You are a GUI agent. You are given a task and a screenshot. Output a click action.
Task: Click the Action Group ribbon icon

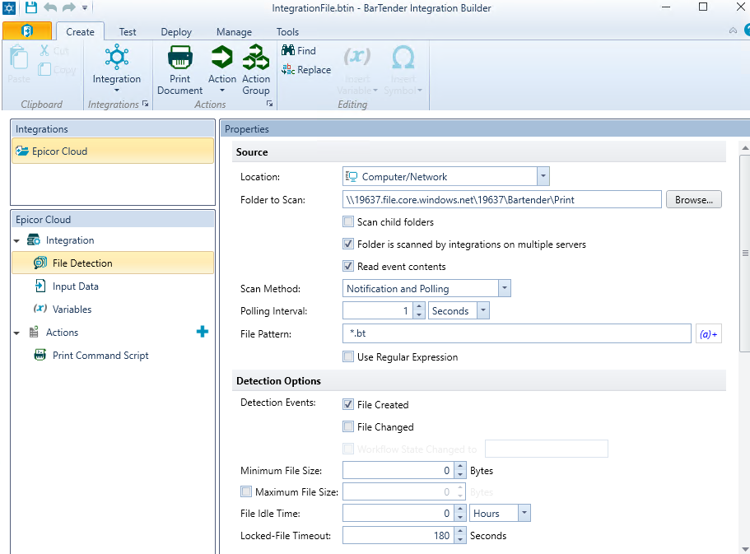[256, 58]
